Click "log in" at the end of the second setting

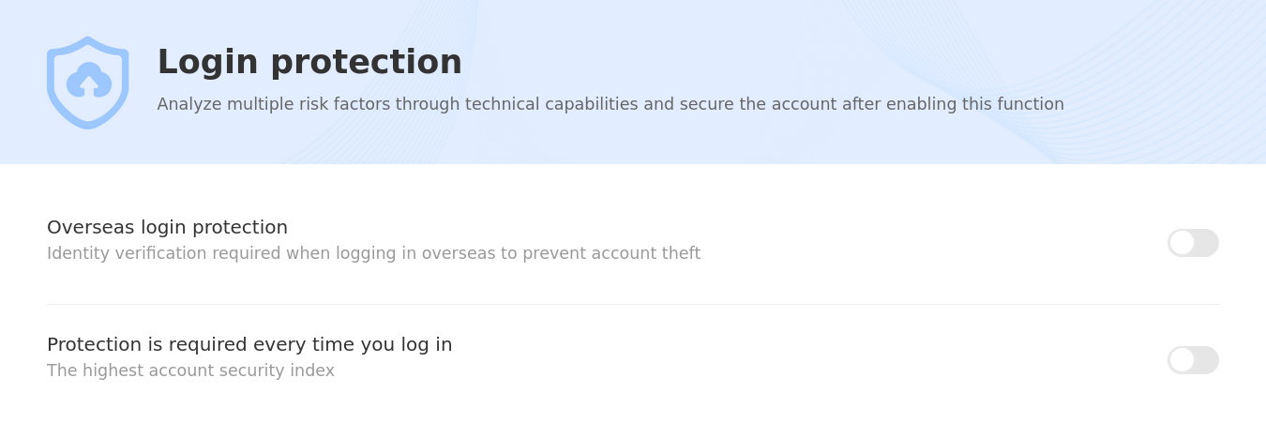pyautogui.click(x=427, y=344)
